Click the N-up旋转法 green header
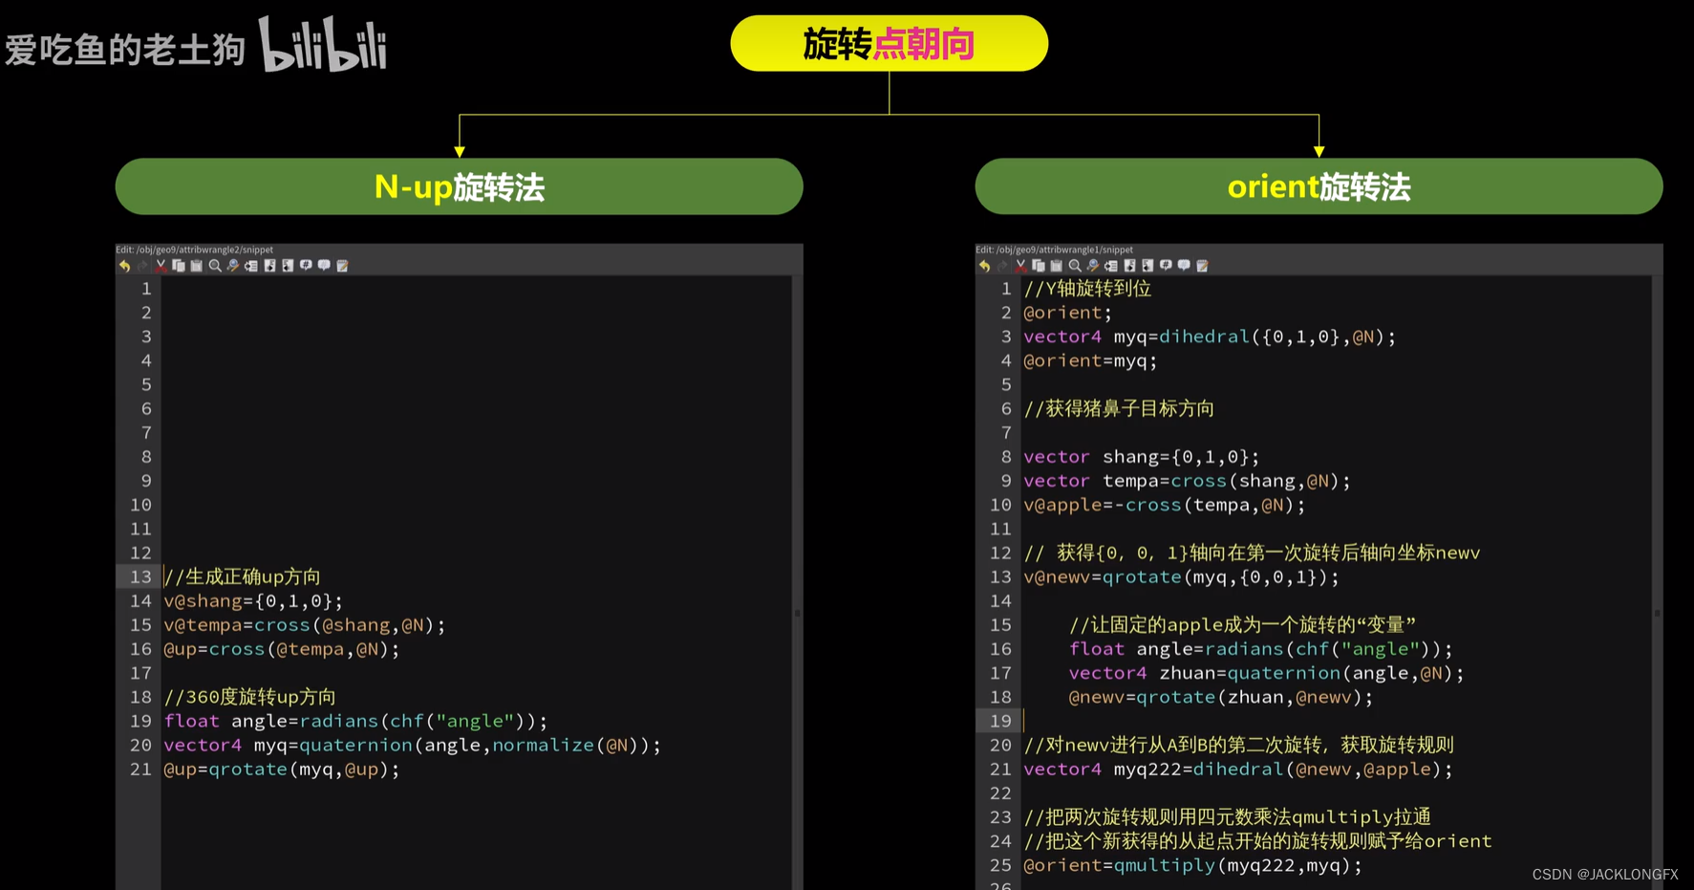Image resolution: width=1694 pixels, height=890 pixels. coord(459,186)
